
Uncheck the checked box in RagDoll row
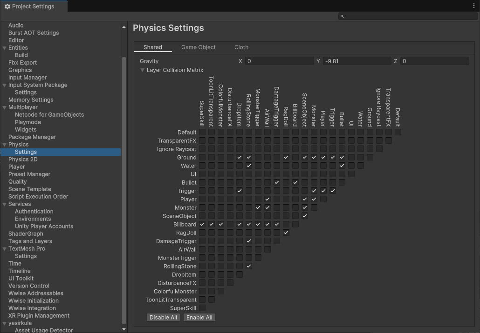coord(286,233)
